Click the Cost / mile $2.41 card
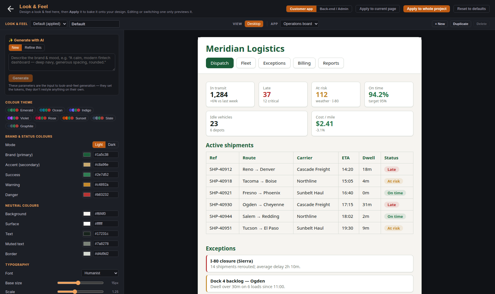495x294 pixels. (x=362, y=123)
